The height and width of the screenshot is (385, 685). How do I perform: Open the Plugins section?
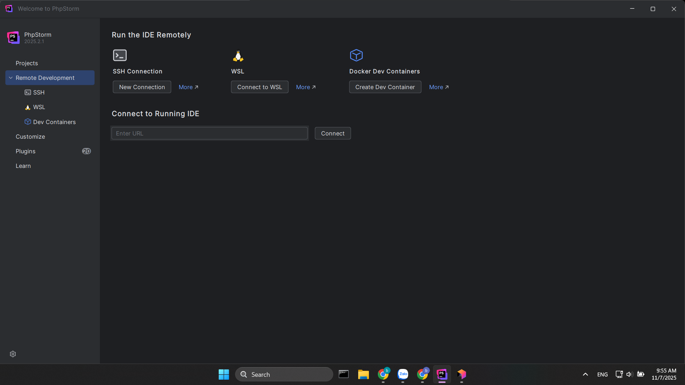[x=26, y=151]
